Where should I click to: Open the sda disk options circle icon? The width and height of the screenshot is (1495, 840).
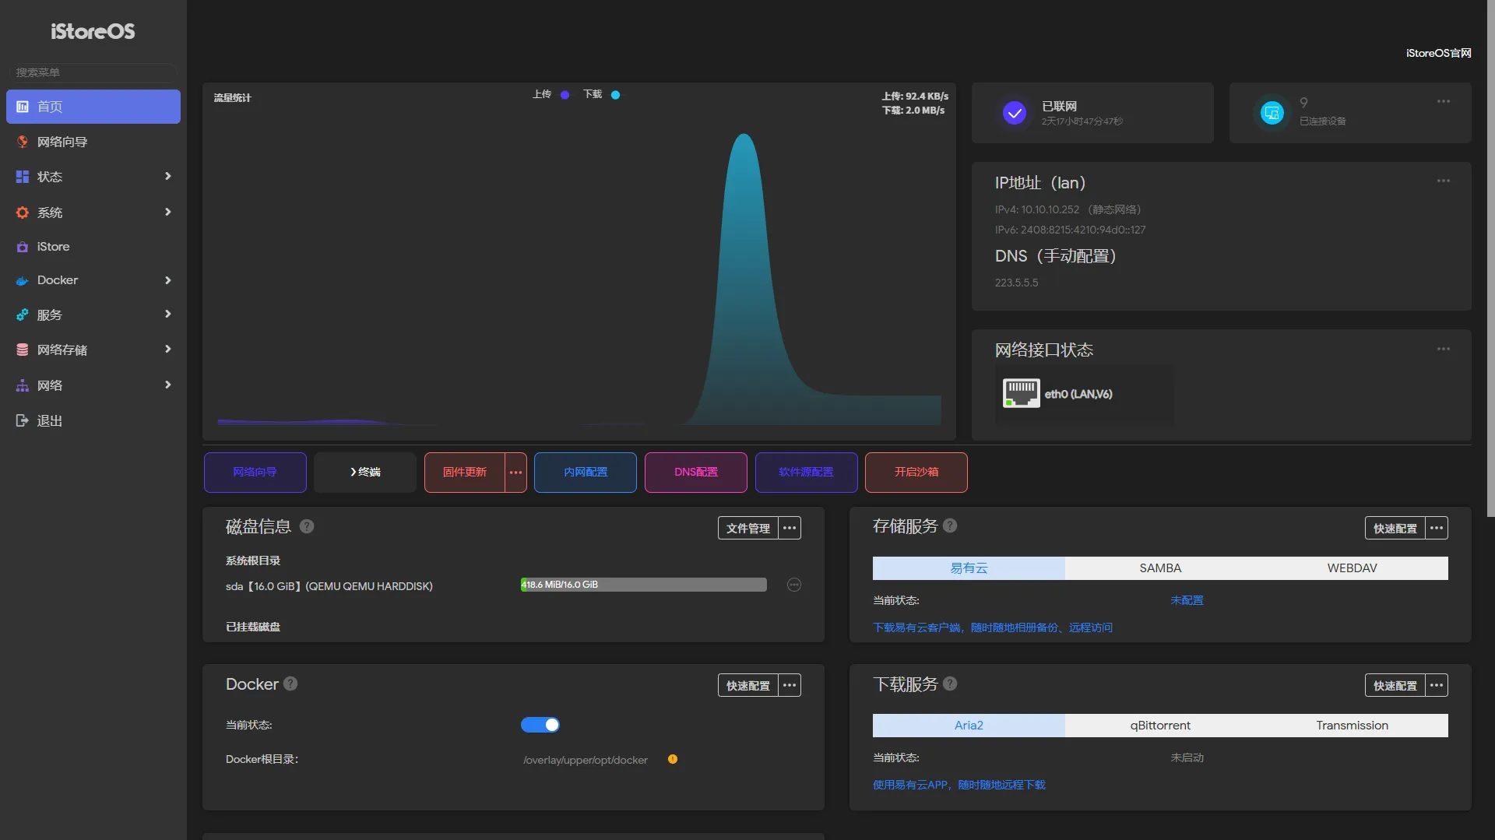tap(793, 585)
